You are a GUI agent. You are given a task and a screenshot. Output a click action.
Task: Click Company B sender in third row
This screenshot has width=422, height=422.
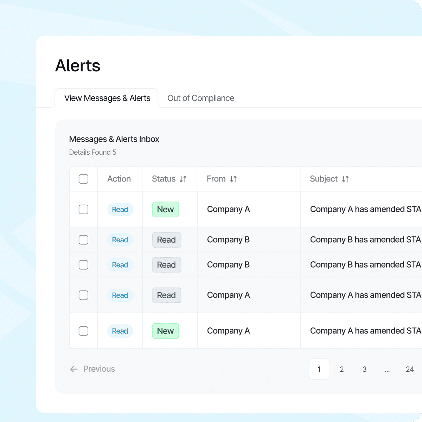point(228,265)
